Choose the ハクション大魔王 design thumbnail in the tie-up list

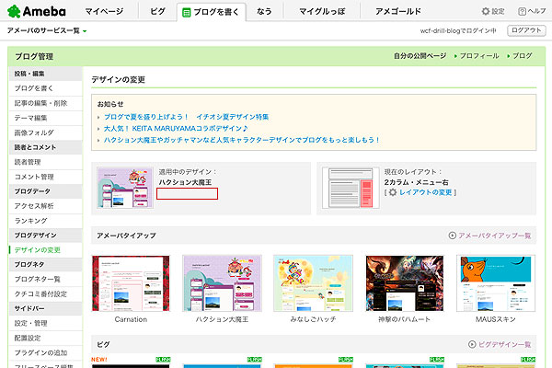coord(222,283)
